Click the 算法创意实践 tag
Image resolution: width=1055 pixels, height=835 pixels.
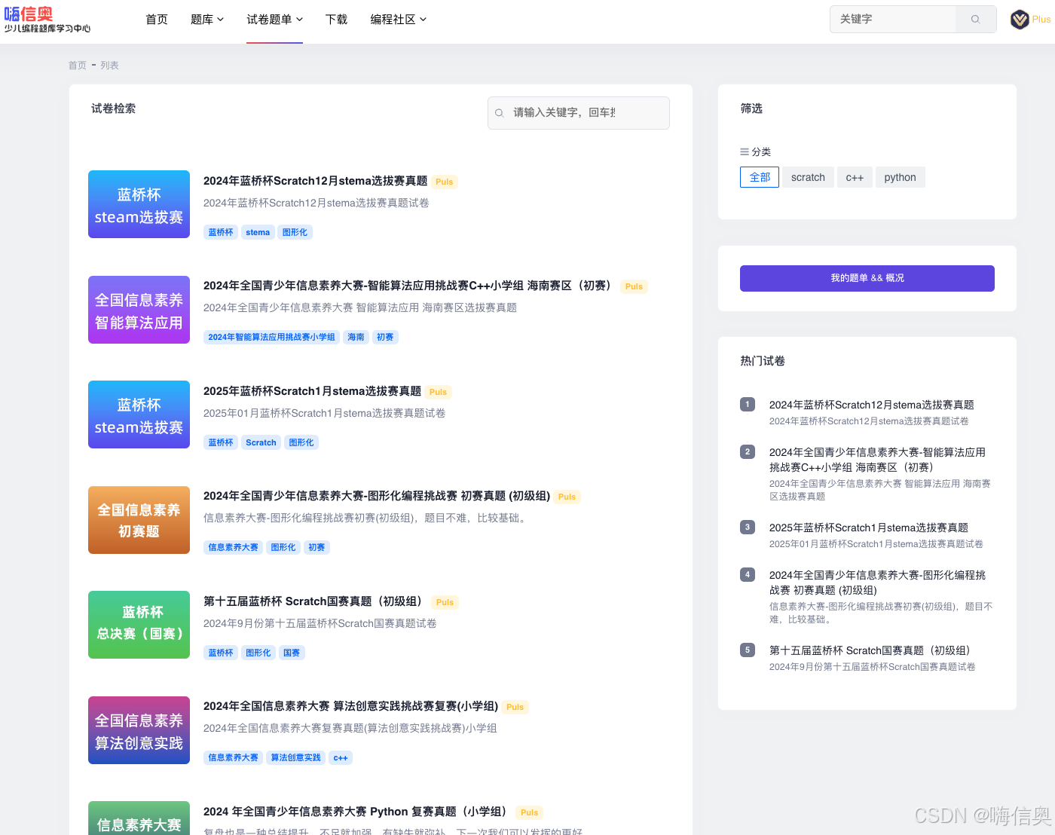295,757
